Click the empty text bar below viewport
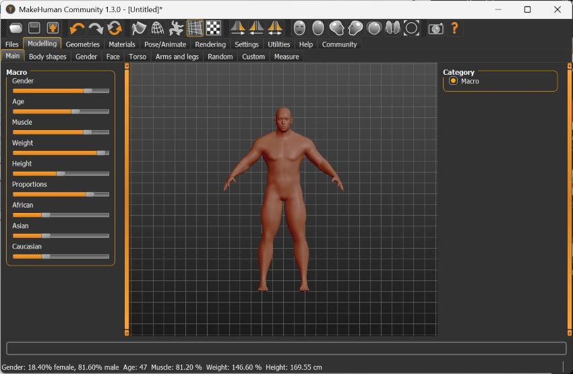The width and height of the screenshot is (573, 374). (286, 348)
